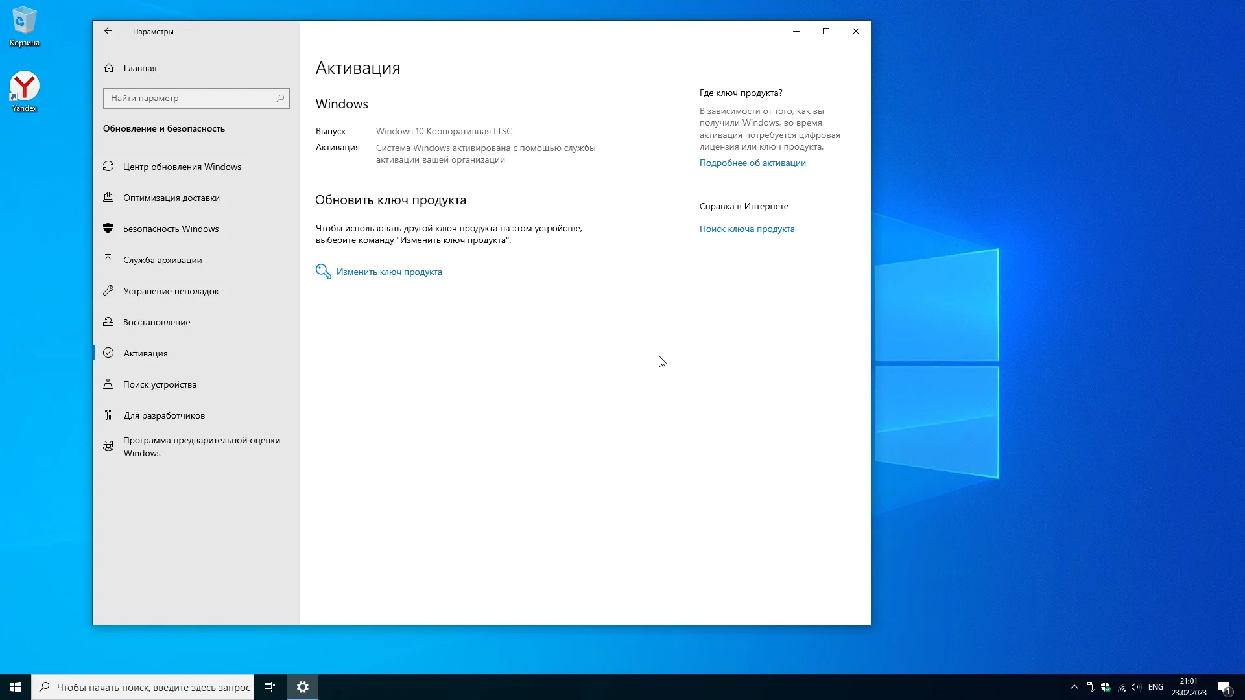Open Программа предварительной оценки Windows

click(x=201, y=446)
